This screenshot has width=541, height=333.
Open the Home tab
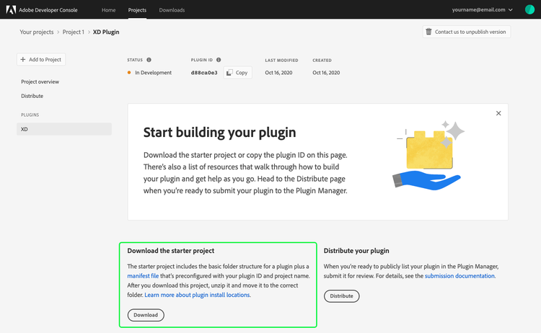pyautogui.click(x=108, y=10)
